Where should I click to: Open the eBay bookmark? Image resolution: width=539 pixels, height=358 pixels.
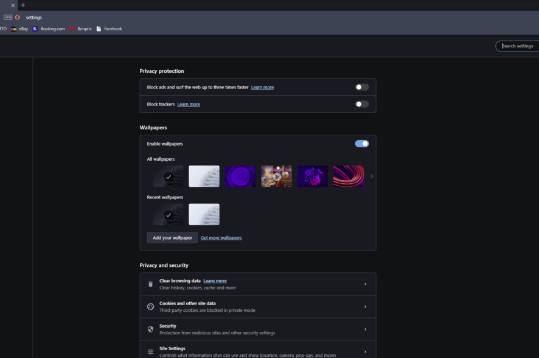point(19,29)
